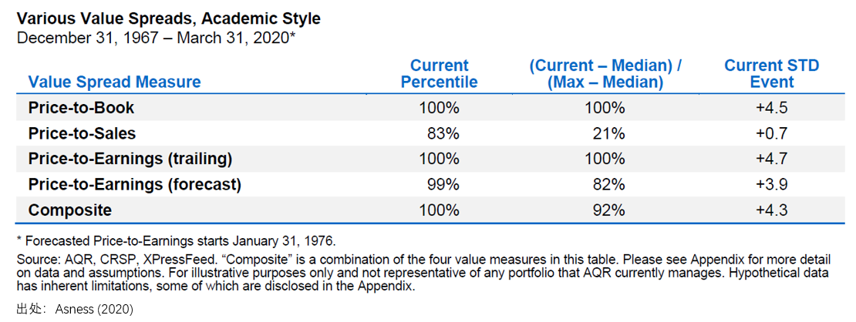Image resolution: width=856 pixels, height=322 pixels.
Task: Click the 'Current STD Event' column header
Action: click(x=772, y=74)
